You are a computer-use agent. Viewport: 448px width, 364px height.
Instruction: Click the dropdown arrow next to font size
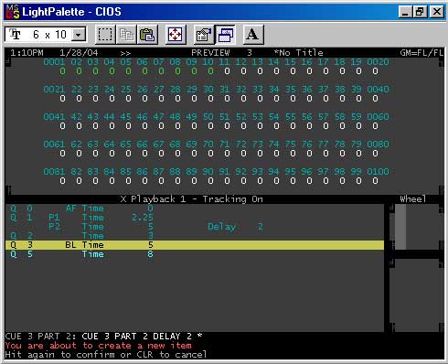pyautogui.click(x=79, y=35)
